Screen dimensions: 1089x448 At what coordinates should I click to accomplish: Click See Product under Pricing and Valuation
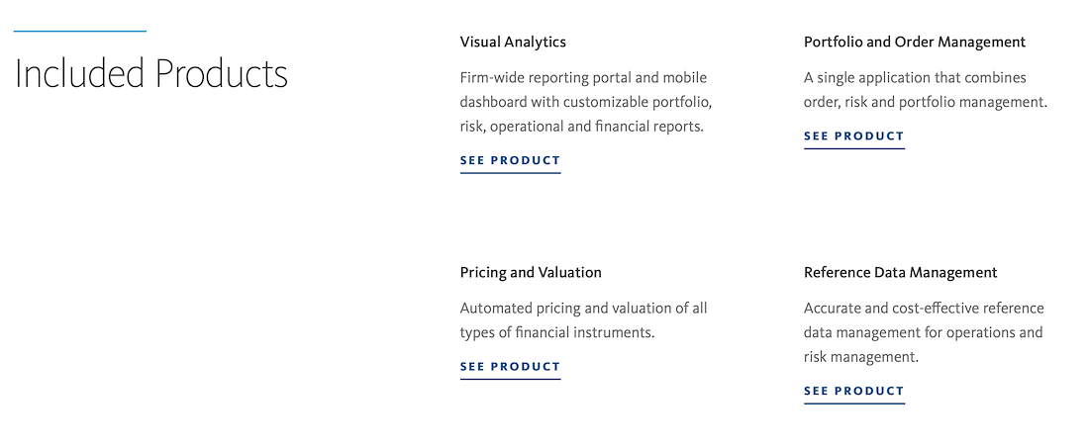510,367
